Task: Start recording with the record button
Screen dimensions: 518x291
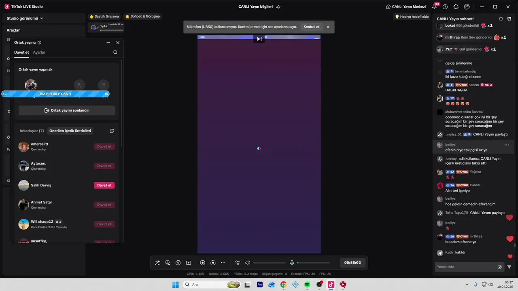Action: coord(203,263)
